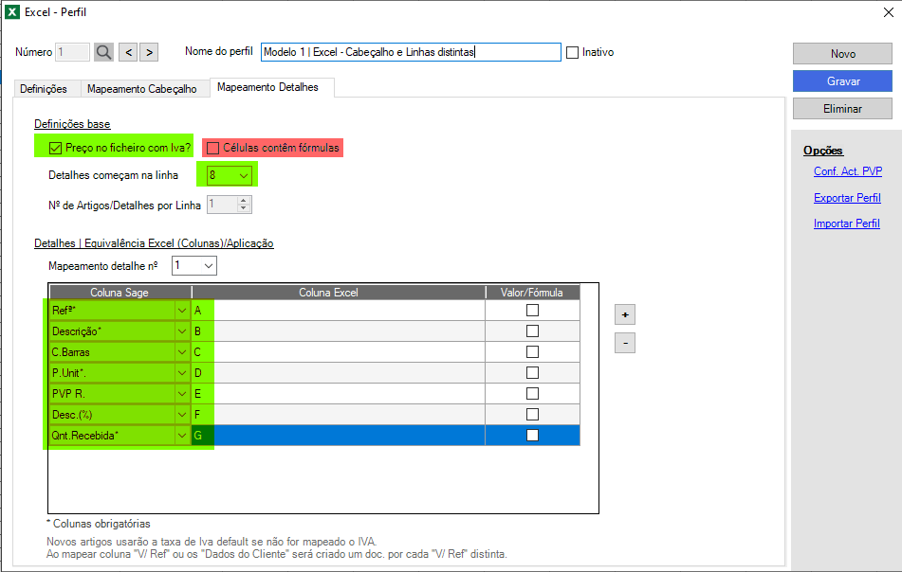Click the Nome do perfil text field

point(411,52)
